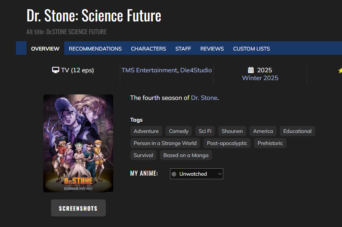Screen dimensions: 342x227
Task: Click the Sci Fi tag
Action: point(205,131)
